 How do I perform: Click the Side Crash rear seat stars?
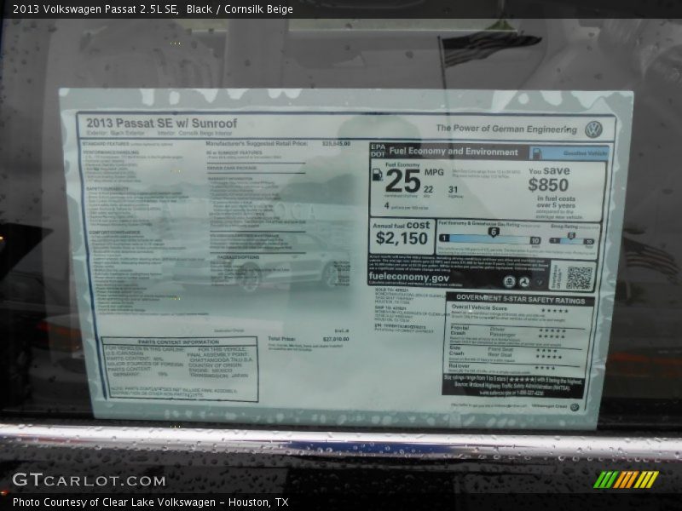coord(548,357)
